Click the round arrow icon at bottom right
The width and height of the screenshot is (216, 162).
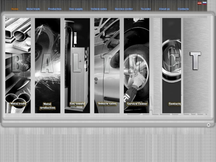(x=209, y=125)
